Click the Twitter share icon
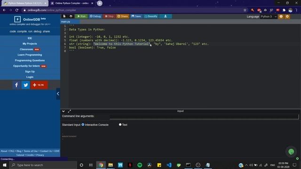This screenshot has height=169, width=301. coord(25,85)
